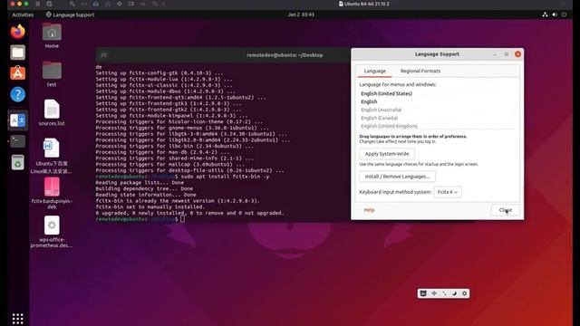Switch to the Terminal dock icon
Viewport: 580px width, 326px height.
(x=17, y=141)
